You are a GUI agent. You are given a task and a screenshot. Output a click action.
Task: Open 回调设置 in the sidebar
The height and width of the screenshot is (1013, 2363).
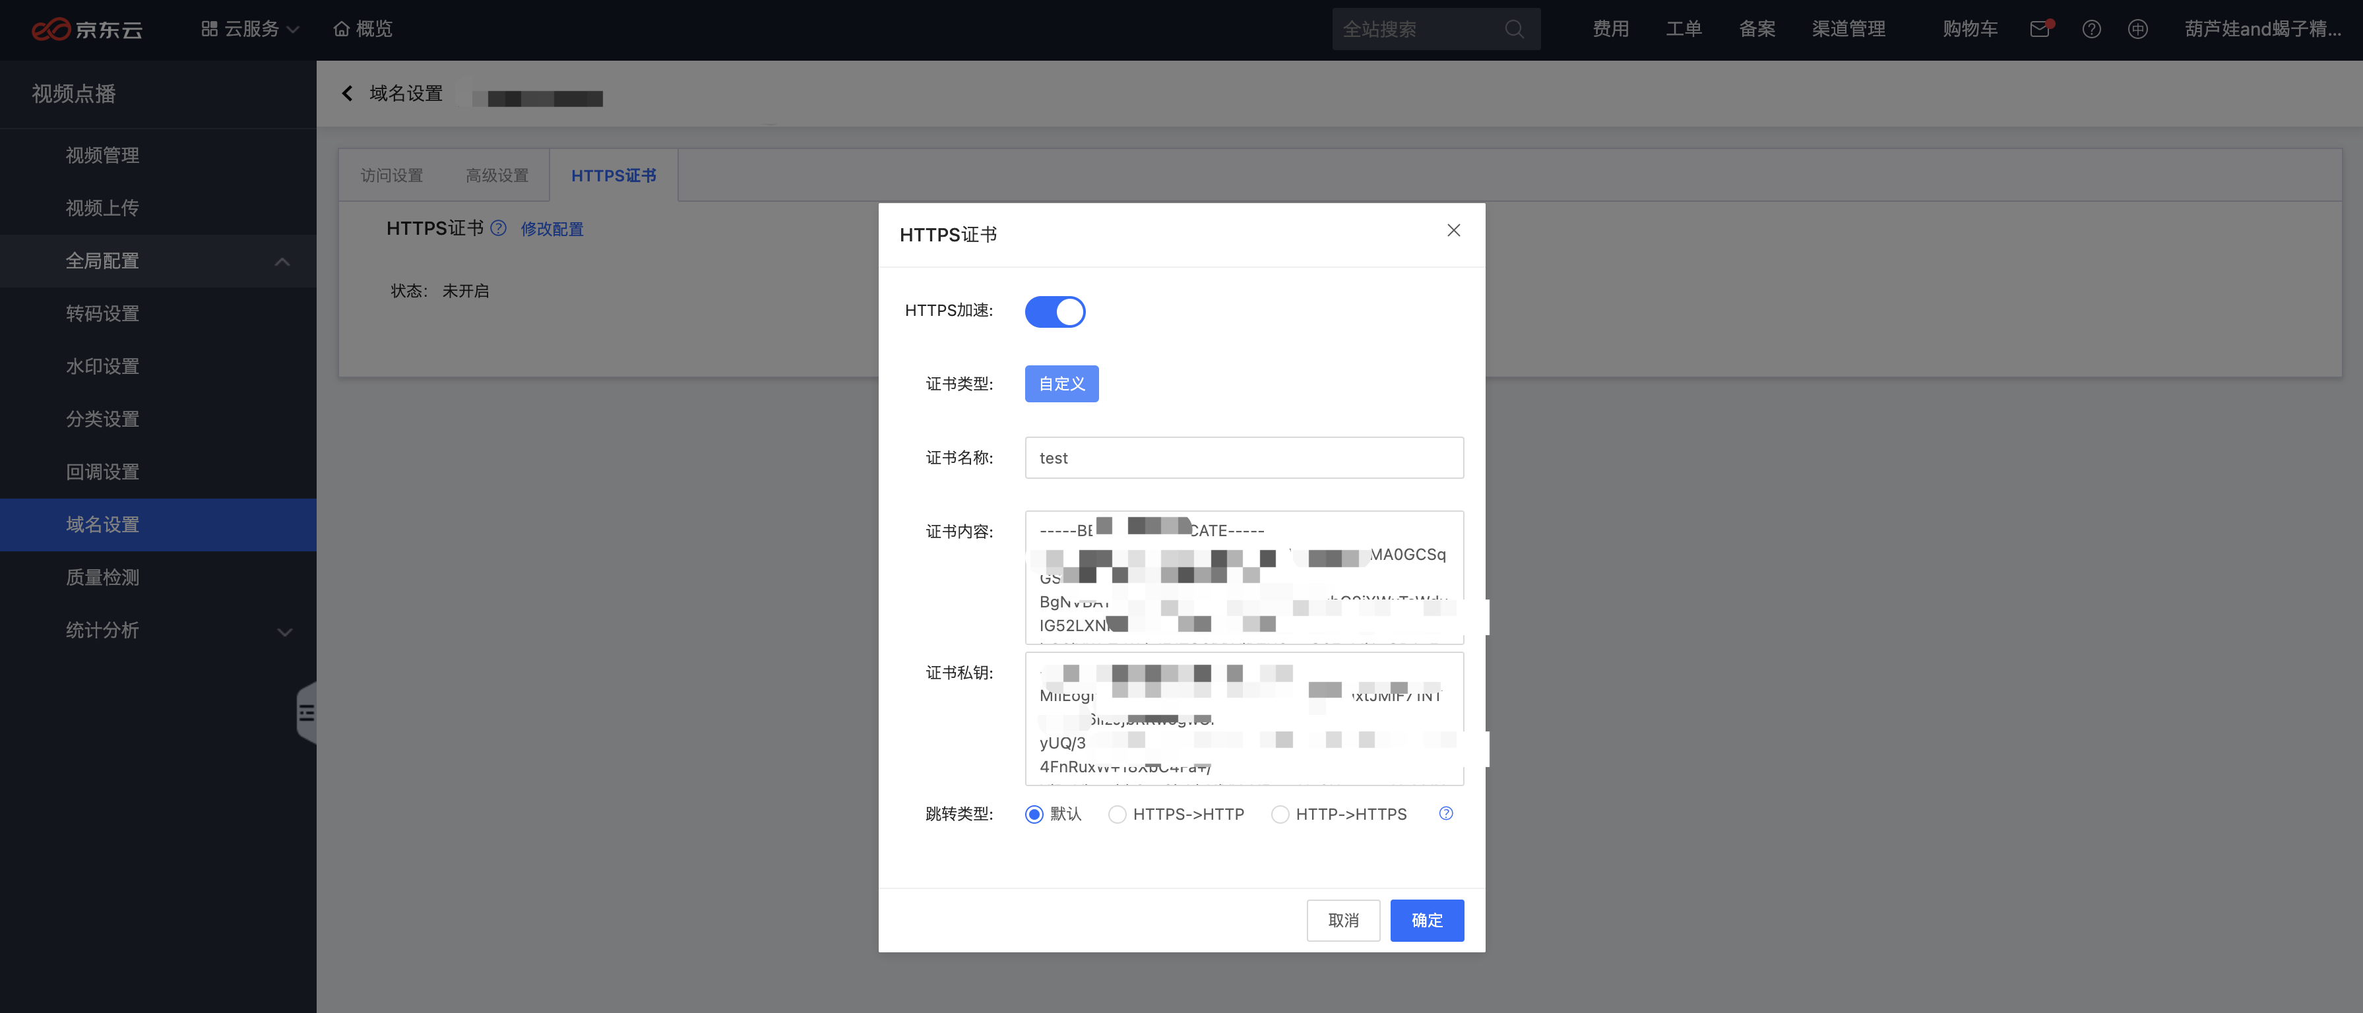(x=158, y=472)
